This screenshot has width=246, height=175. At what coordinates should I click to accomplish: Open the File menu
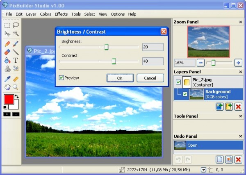(9, 14)
